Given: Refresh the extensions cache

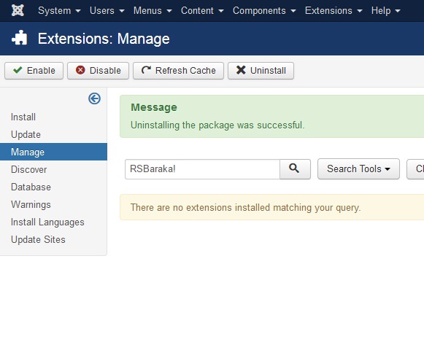Looking at the screenshot, I should (x=179, y=71).
